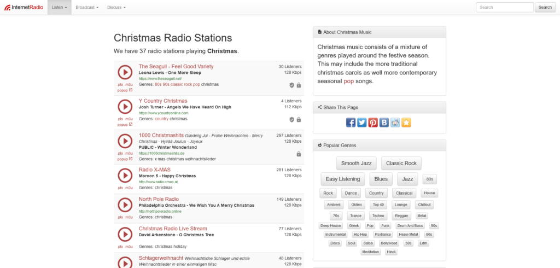Screen dimensions: 560x268
Task: Select the Smooth Jazz genre button
Action: pyautogui.click(x=357, y=164)
